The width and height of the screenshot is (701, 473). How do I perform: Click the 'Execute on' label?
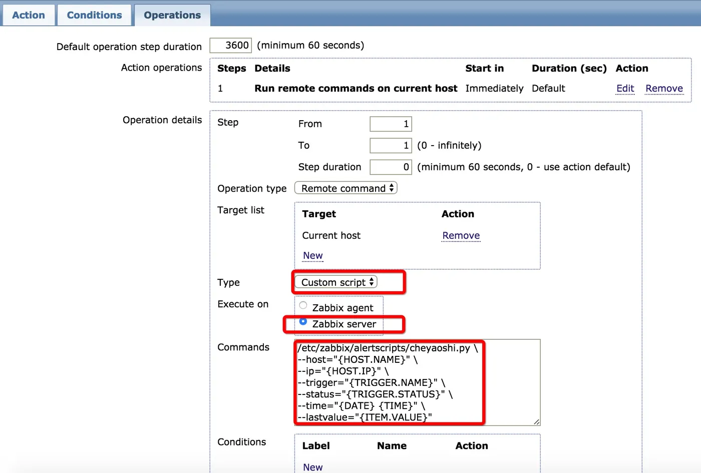(x=243, y=304)
